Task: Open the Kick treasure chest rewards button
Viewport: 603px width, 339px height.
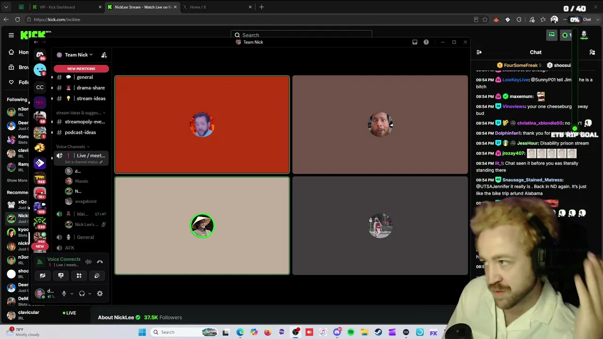Action: [552, 35]
